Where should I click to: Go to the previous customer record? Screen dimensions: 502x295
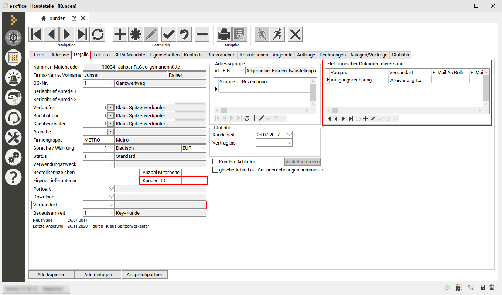tap(51, 34)
